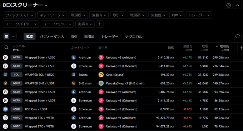This screenshot has width=243, height=131.
Task: Click the BNB chain network icon
Action: 74,83
